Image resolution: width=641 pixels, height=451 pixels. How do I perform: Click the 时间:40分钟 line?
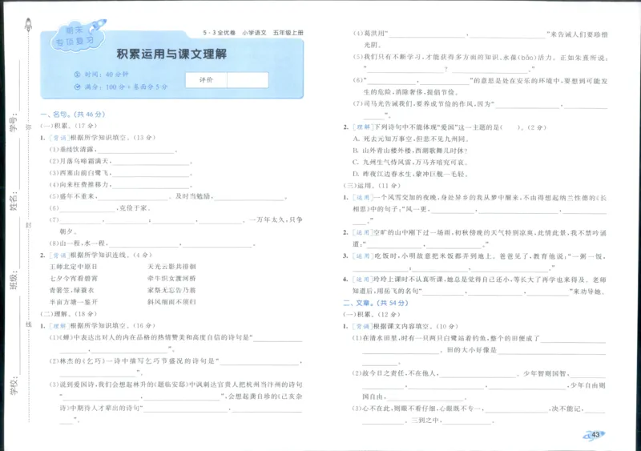tap(102, 74)
